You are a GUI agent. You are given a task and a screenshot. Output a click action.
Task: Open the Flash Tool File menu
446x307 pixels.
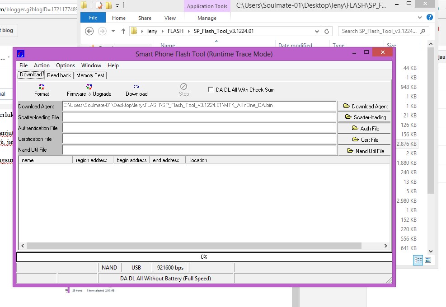(23, 65)
